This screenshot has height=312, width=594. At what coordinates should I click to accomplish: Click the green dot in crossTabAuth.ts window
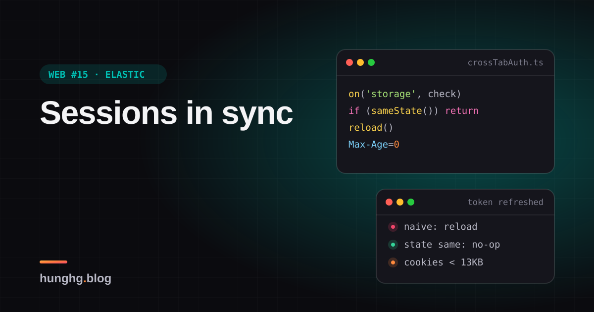[371, 62]
